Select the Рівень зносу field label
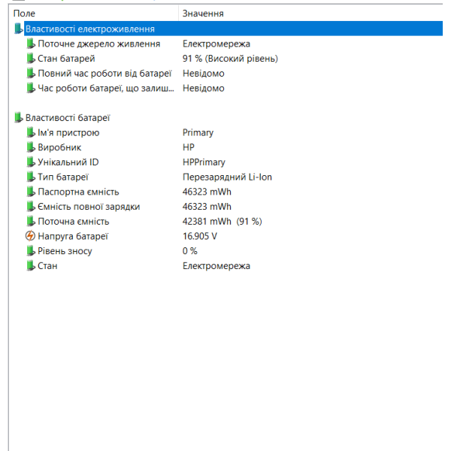 coord(65,251)
